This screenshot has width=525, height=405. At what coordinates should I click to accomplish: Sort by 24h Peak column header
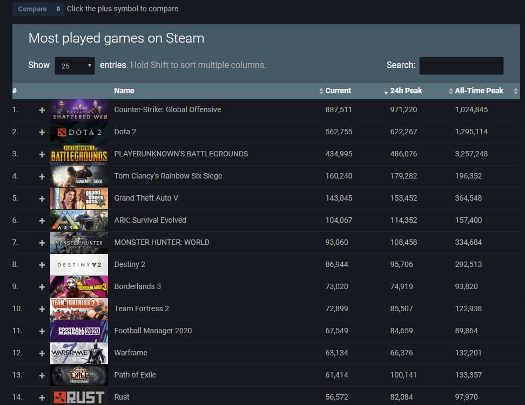point(406,91)
